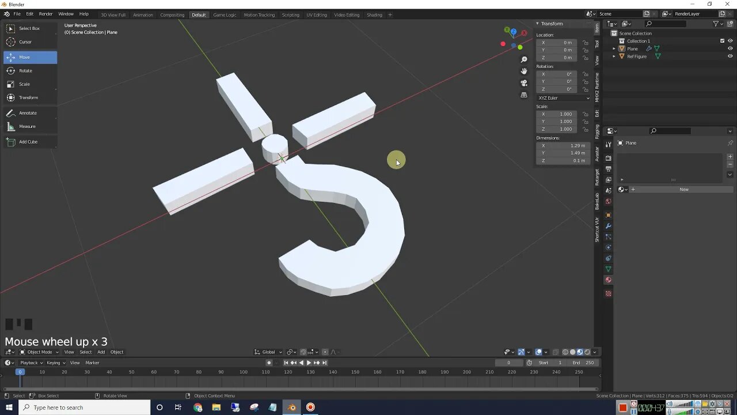
Task: Open Active Tool settings properties tab
Action: pos(608,144)
